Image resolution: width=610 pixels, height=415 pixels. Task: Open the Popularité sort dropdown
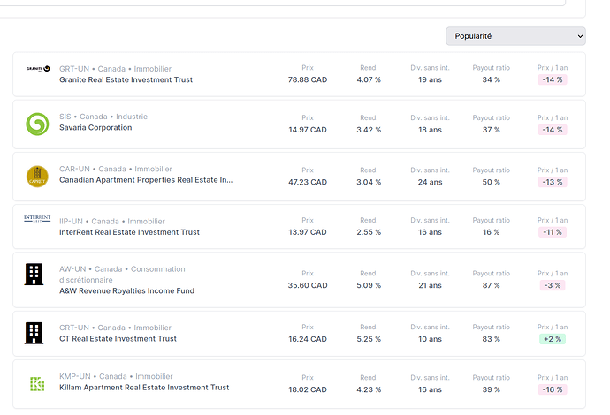pyautogui.click(x=515, y=36)
